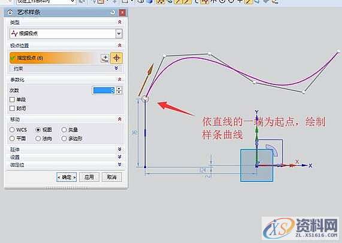Screen dimensions: 342x243
Task: Select the third spline pole at top
Action: pos(210,53)
